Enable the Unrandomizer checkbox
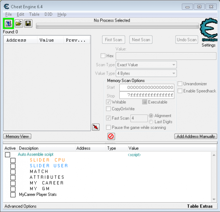 pos(180,84)
